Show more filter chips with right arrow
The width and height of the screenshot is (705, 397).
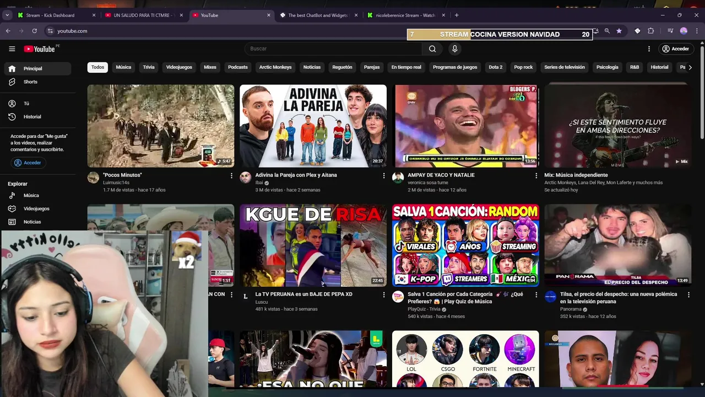pos(690,67)
